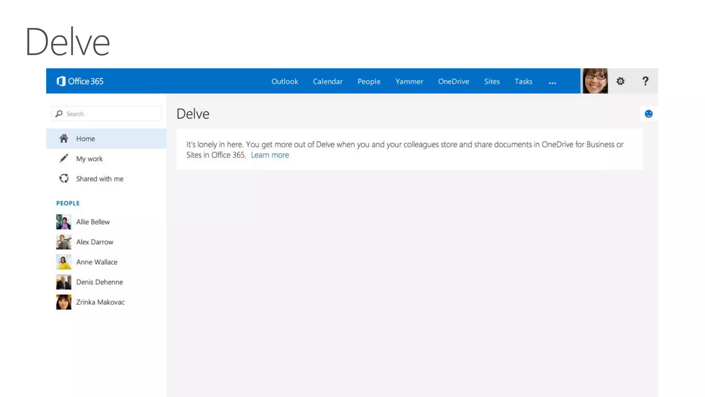The image size is (705, 397).
Task: Click the search magnifier icon
Action: tap(59, 114)
